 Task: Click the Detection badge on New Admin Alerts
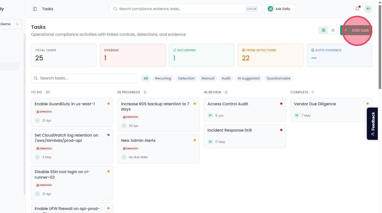[x=130, y=148]
